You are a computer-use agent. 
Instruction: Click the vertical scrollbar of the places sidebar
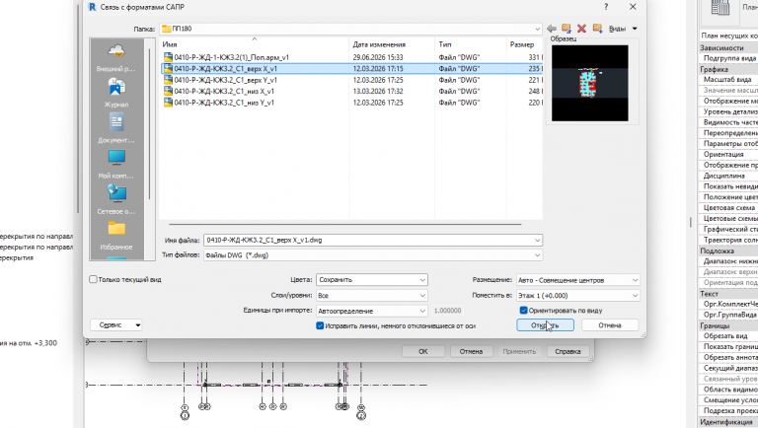click(149, 123)
